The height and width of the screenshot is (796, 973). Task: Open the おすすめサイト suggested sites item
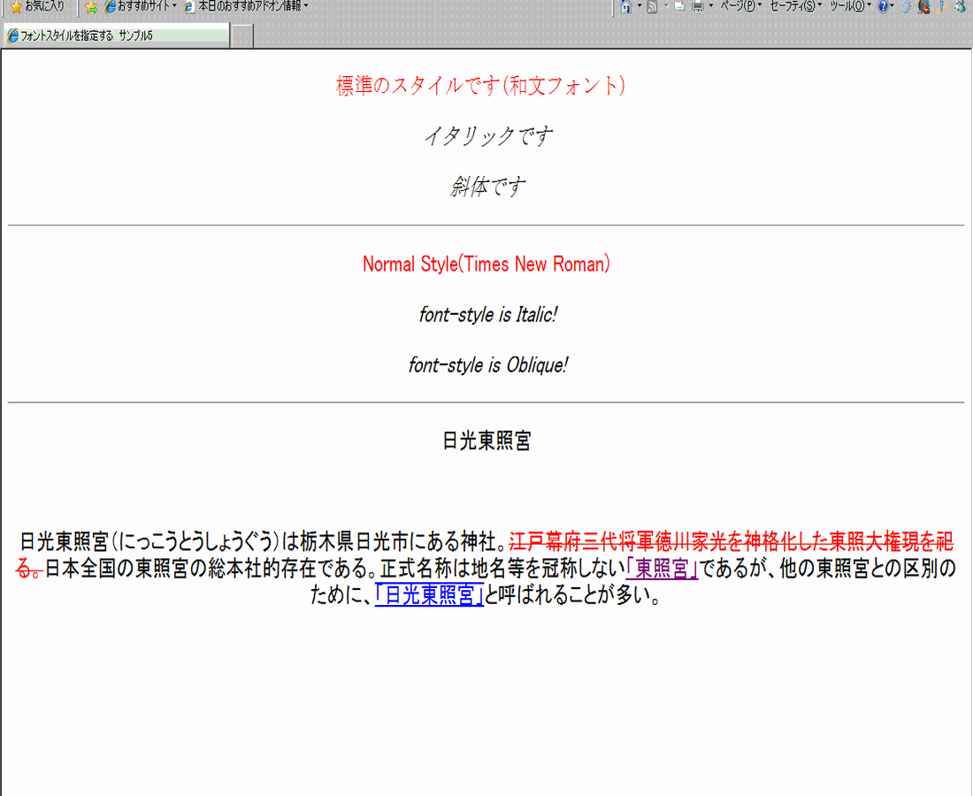[x=141, y=6]
